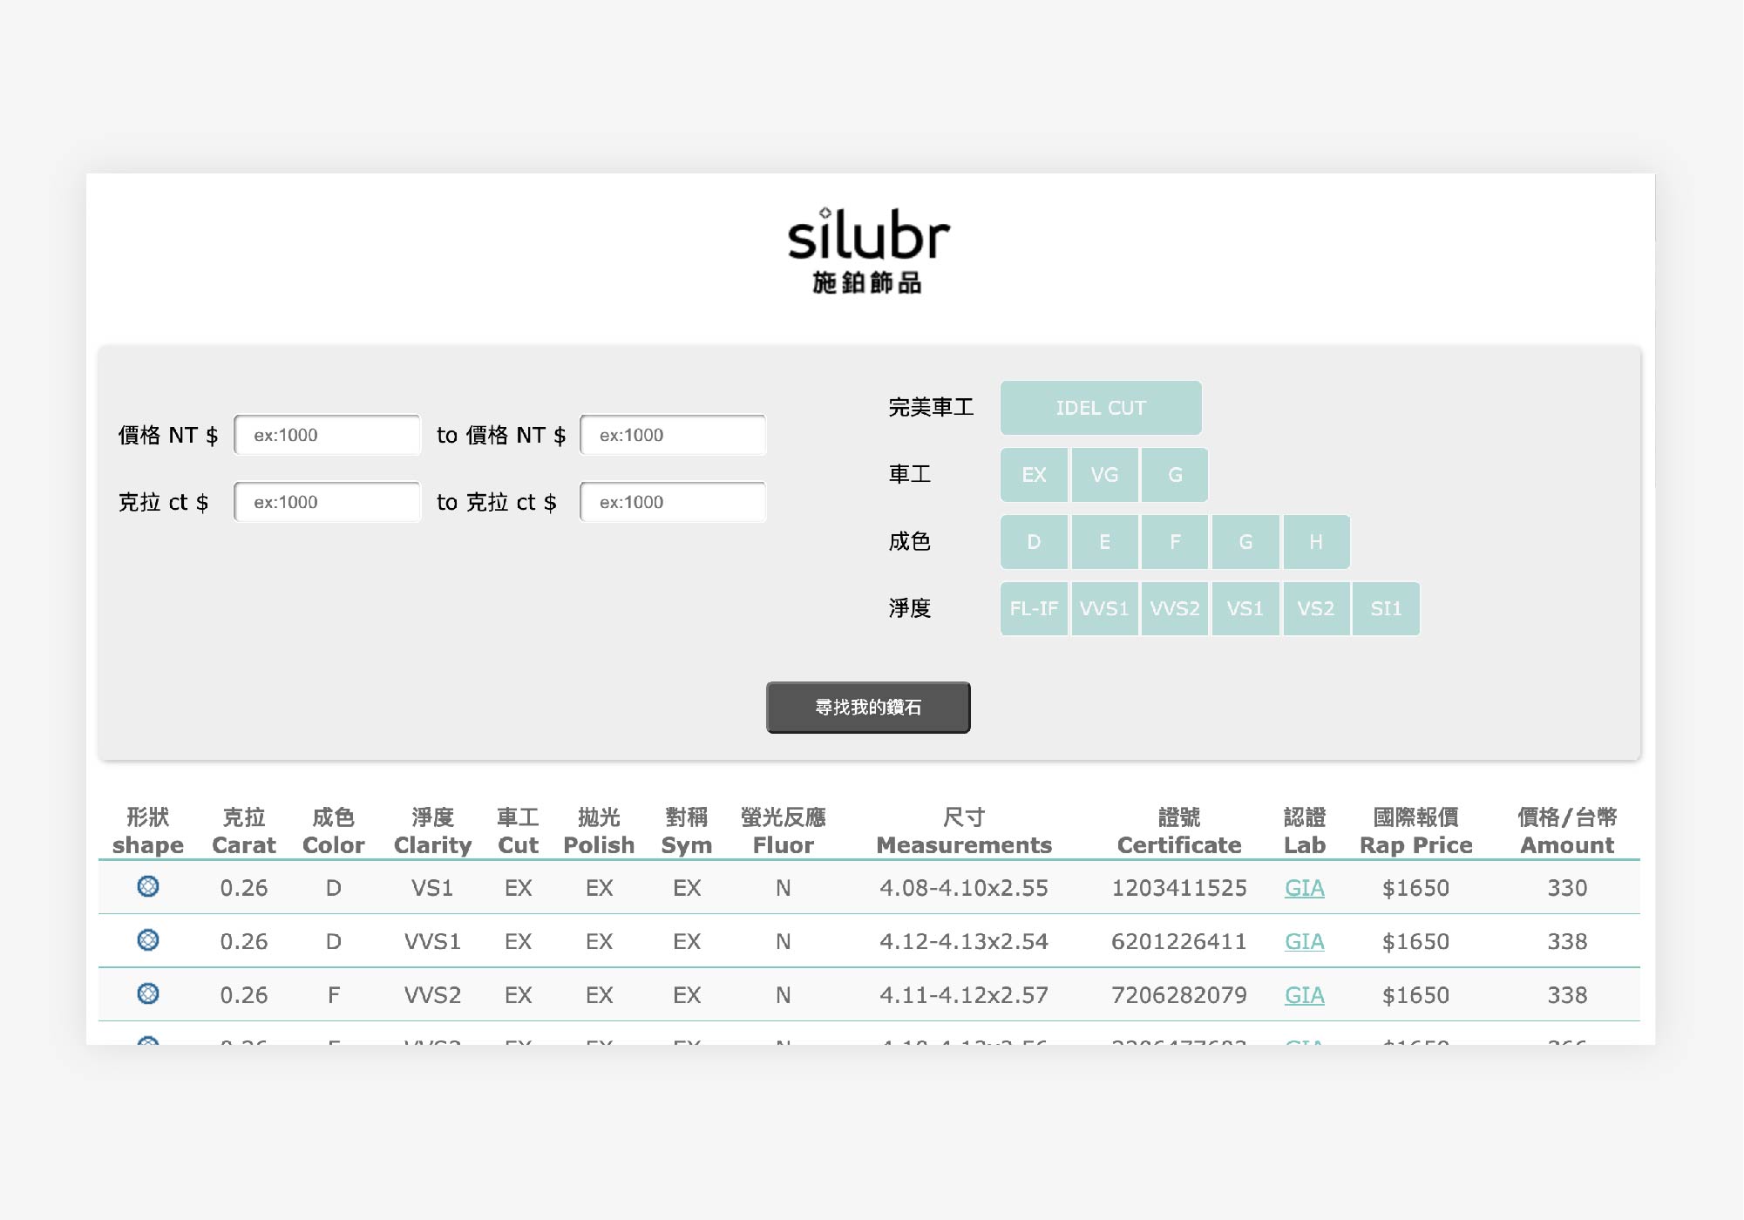This screenshot has width=1744, height=1220.
Task: Click the 國際報價 Rap Price column header
Action: (x=1415, y=831)
